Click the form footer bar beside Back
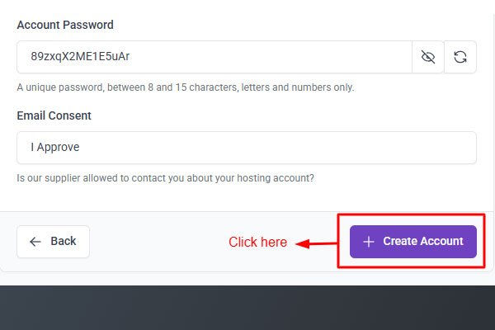The height and width of the screenshot is (330, 495). tap(157, 242)
